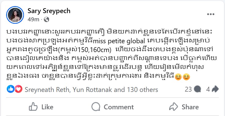Open the three-dot post options menu
The image size is (225, 116).
(x=211, y=14)
